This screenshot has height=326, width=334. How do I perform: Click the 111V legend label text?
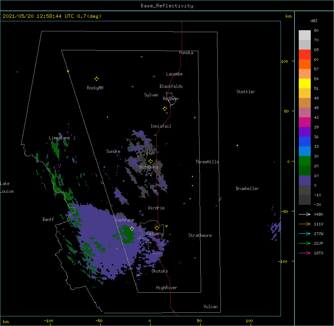tap(319, 224)
